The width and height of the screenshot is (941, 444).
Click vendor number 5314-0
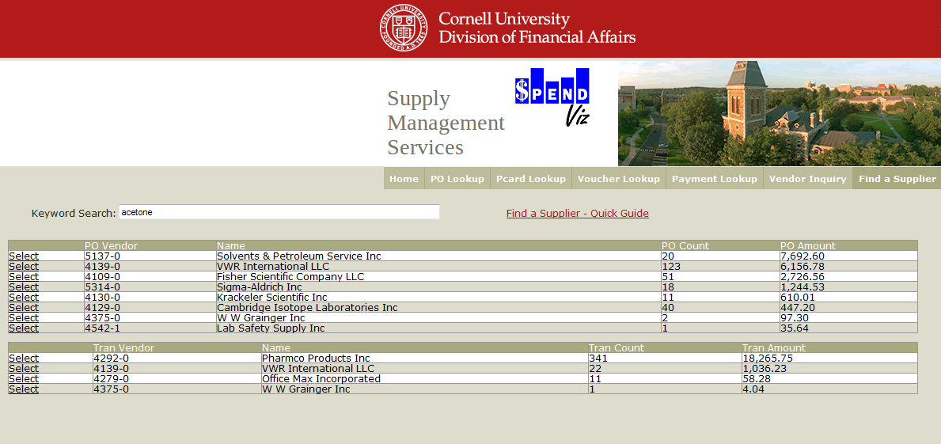(x=102, y=287)
